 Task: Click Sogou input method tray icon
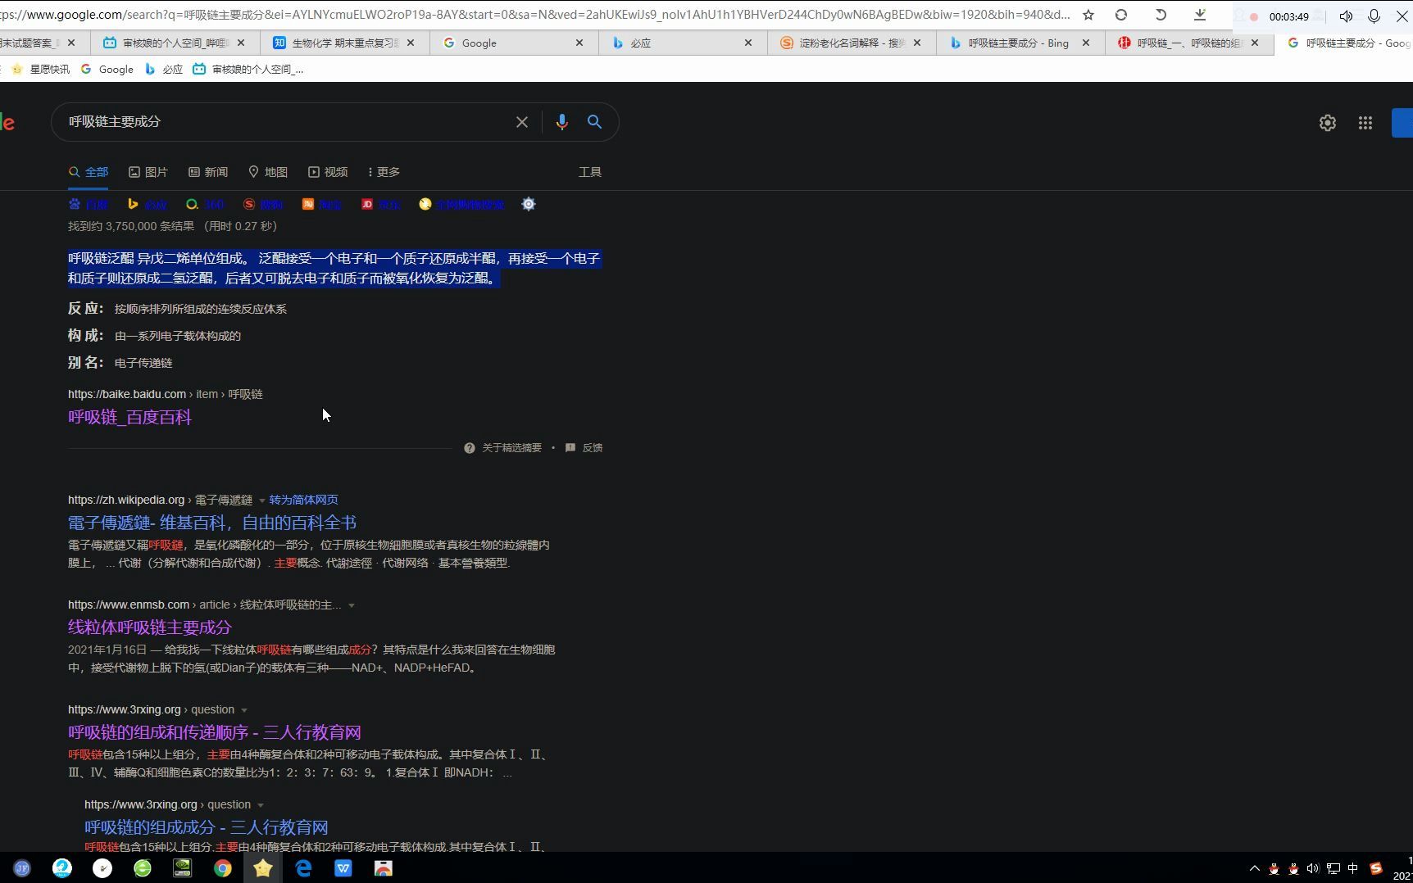pos(1376,868)
